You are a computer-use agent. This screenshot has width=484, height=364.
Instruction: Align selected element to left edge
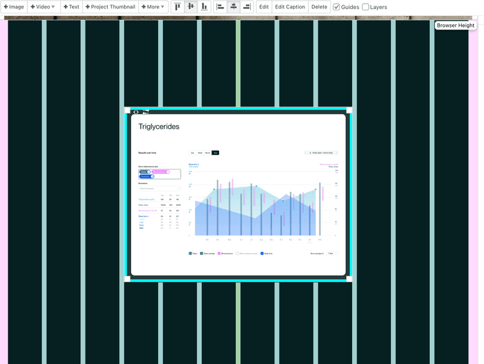(221, 7)
